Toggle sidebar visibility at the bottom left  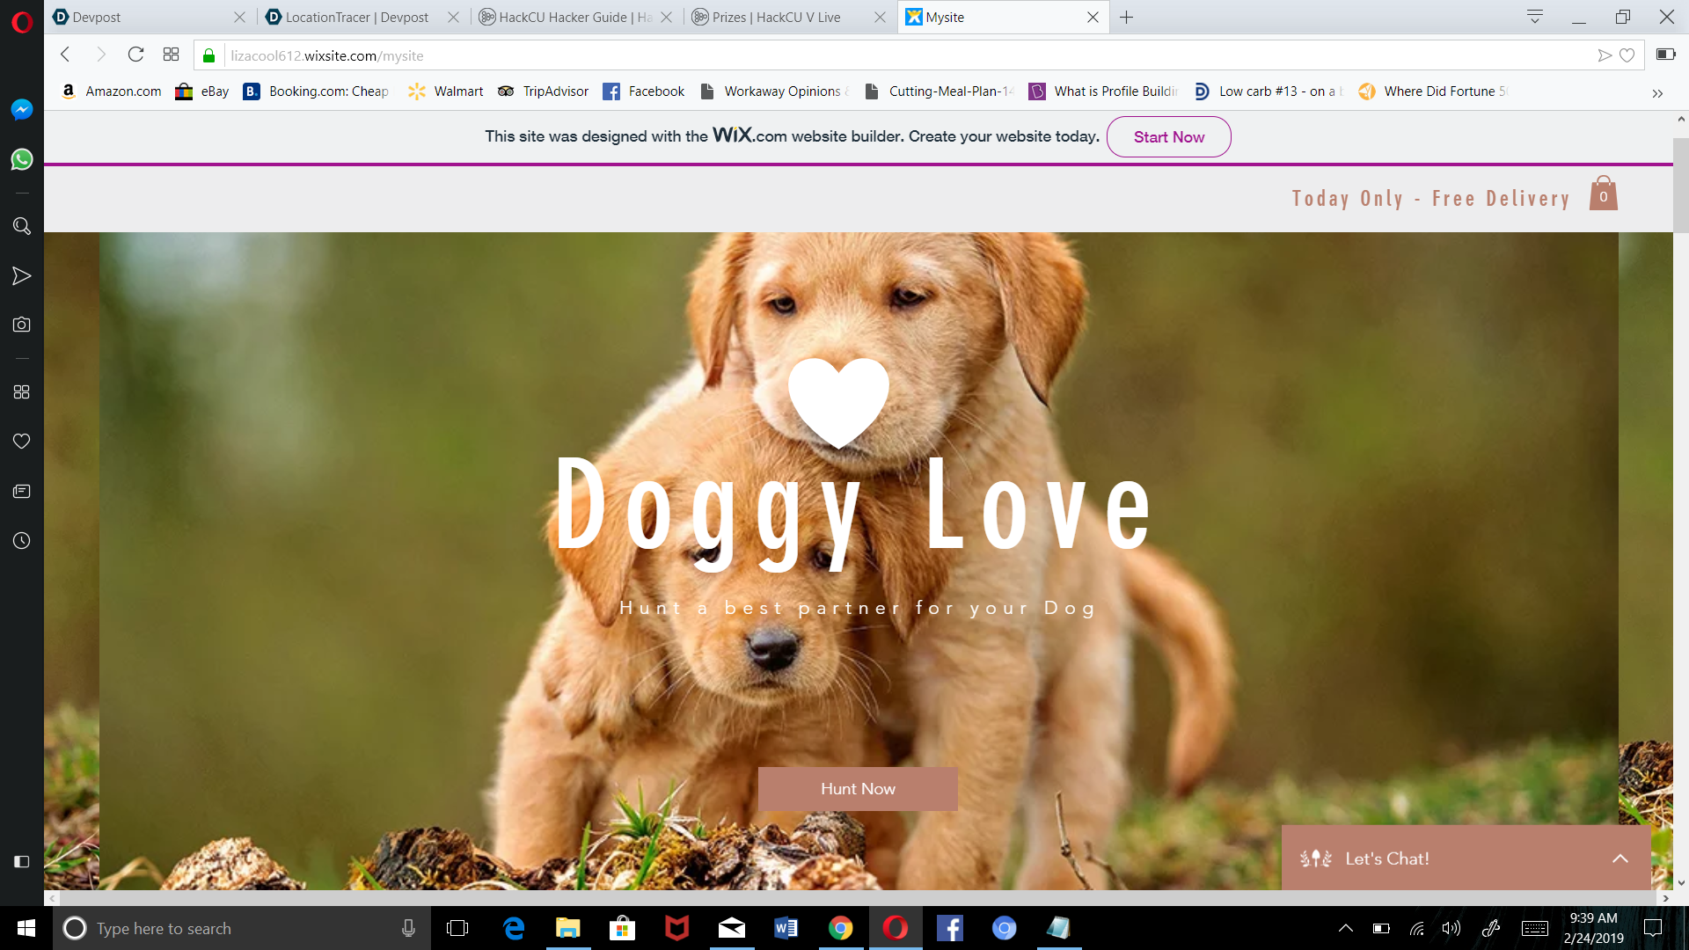[x=22, y=861]
